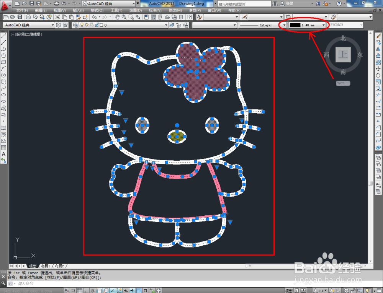Image resolution: width=383 pixels, height=293 pixels.
Task: Click the WCS button under the ViewCube
Action: click(x=343, y=83)
